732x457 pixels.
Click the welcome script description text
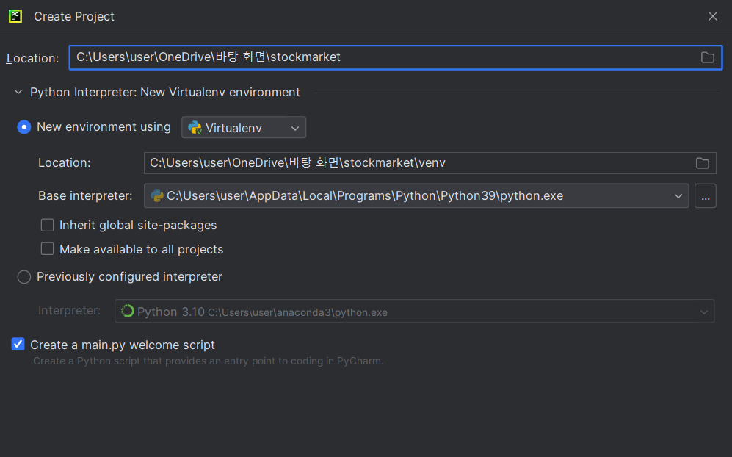tap(209, 361)
